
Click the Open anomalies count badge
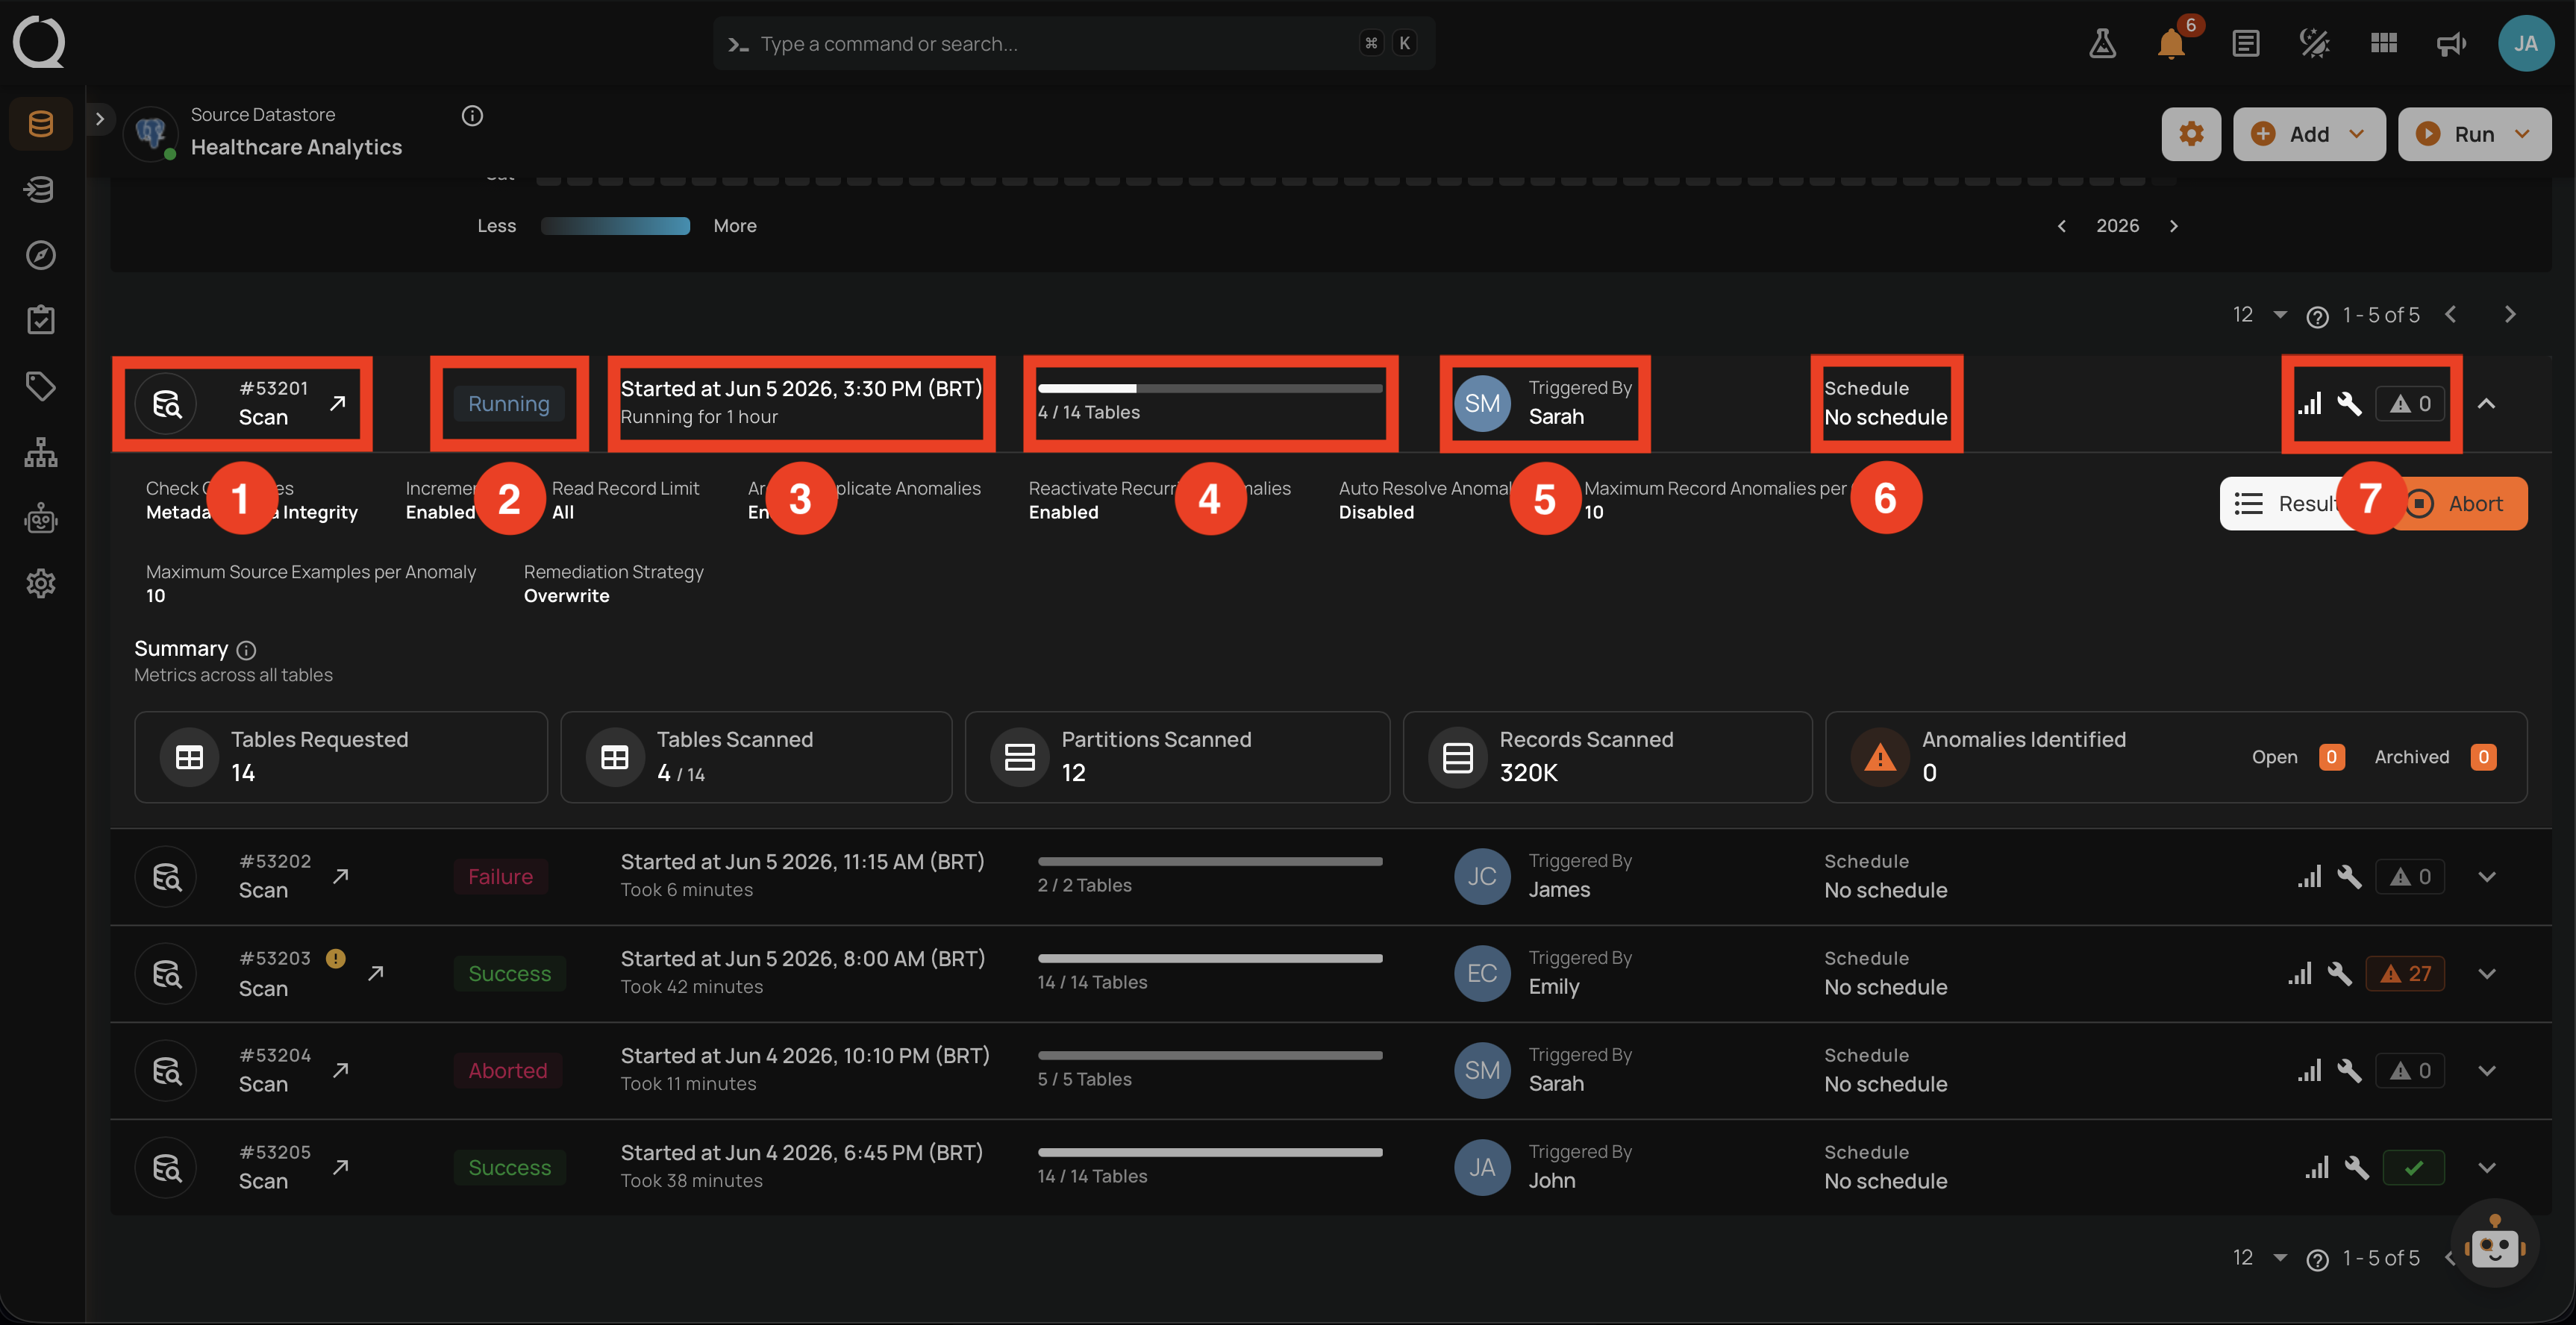[2331, 757]
